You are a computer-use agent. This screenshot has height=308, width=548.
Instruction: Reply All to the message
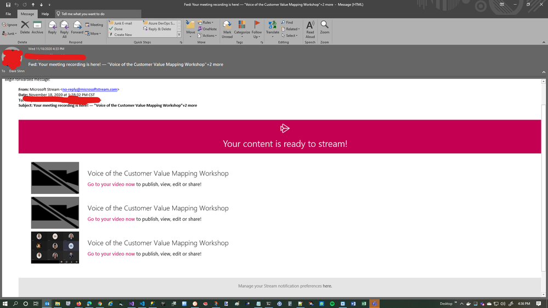click(x=64, y=30)
